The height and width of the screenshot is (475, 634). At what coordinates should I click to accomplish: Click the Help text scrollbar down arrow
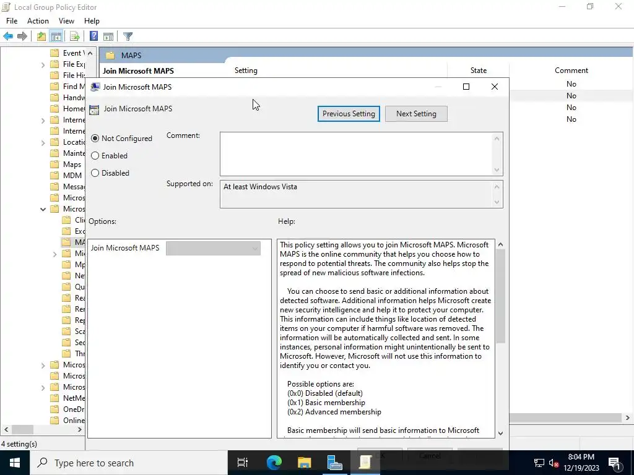[500, 434]
